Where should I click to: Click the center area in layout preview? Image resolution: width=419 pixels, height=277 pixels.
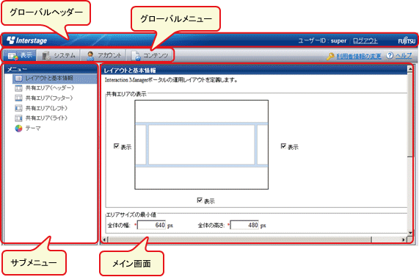[x=202, y=145]
